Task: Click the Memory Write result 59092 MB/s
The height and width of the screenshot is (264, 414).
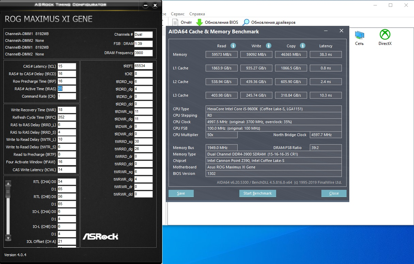Action: (256, 54)
